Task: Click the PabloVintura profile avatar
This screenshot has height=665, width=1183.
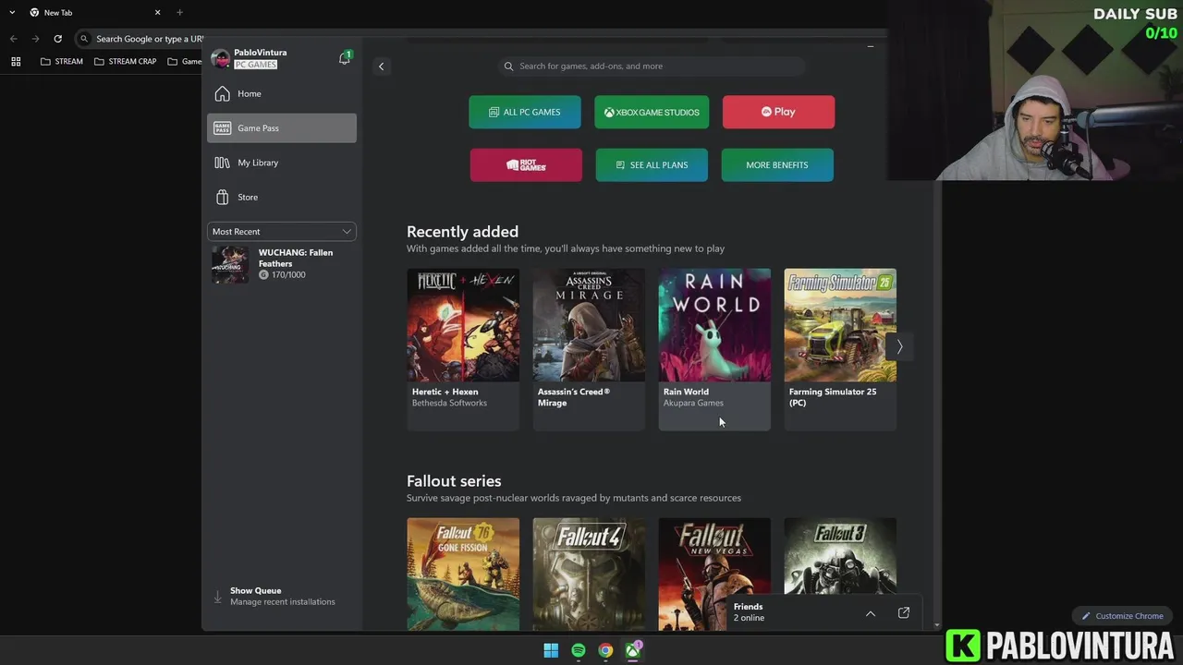Action: tap(220, 58)
